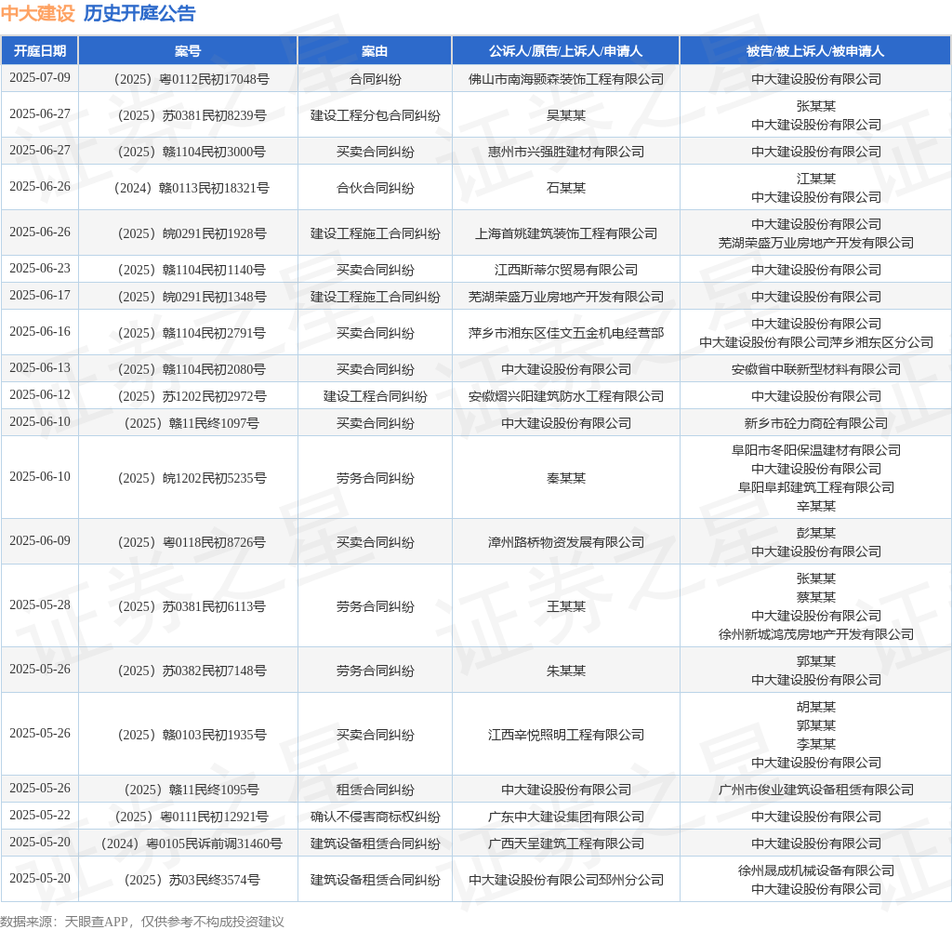
Task: Click plaintiff 佛山市南海颢森装饰工程有限公司
Action: 566,79
